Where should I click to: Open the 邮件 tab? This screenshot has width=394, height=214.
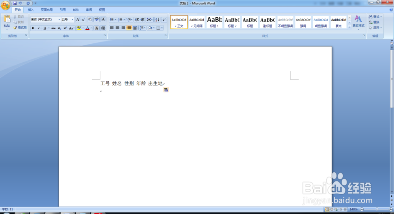pos(76,10)
